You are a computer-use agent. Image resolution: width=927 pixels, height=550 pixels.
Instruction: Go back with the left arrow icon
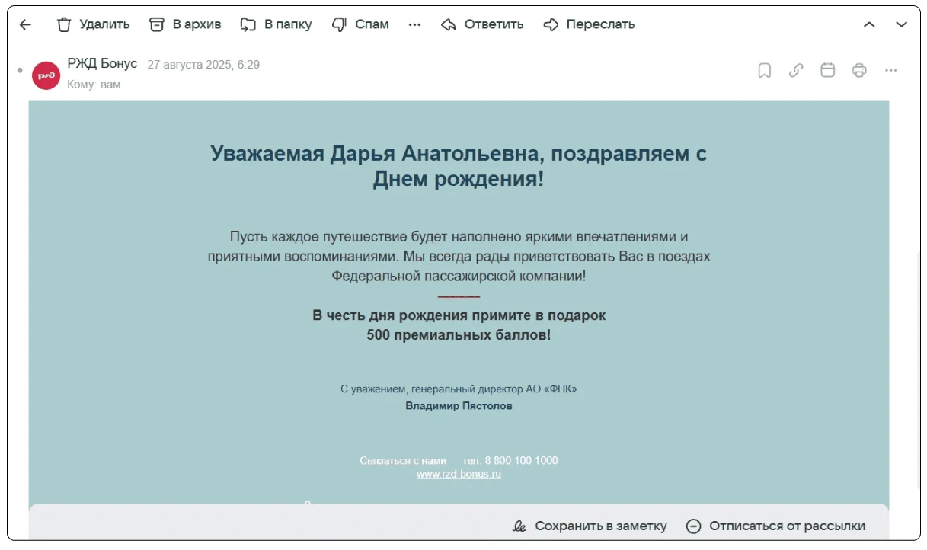coord(25,24)
